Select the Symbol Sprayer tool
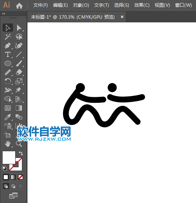Viewport: 196px width, 203px height. (8, 126)
